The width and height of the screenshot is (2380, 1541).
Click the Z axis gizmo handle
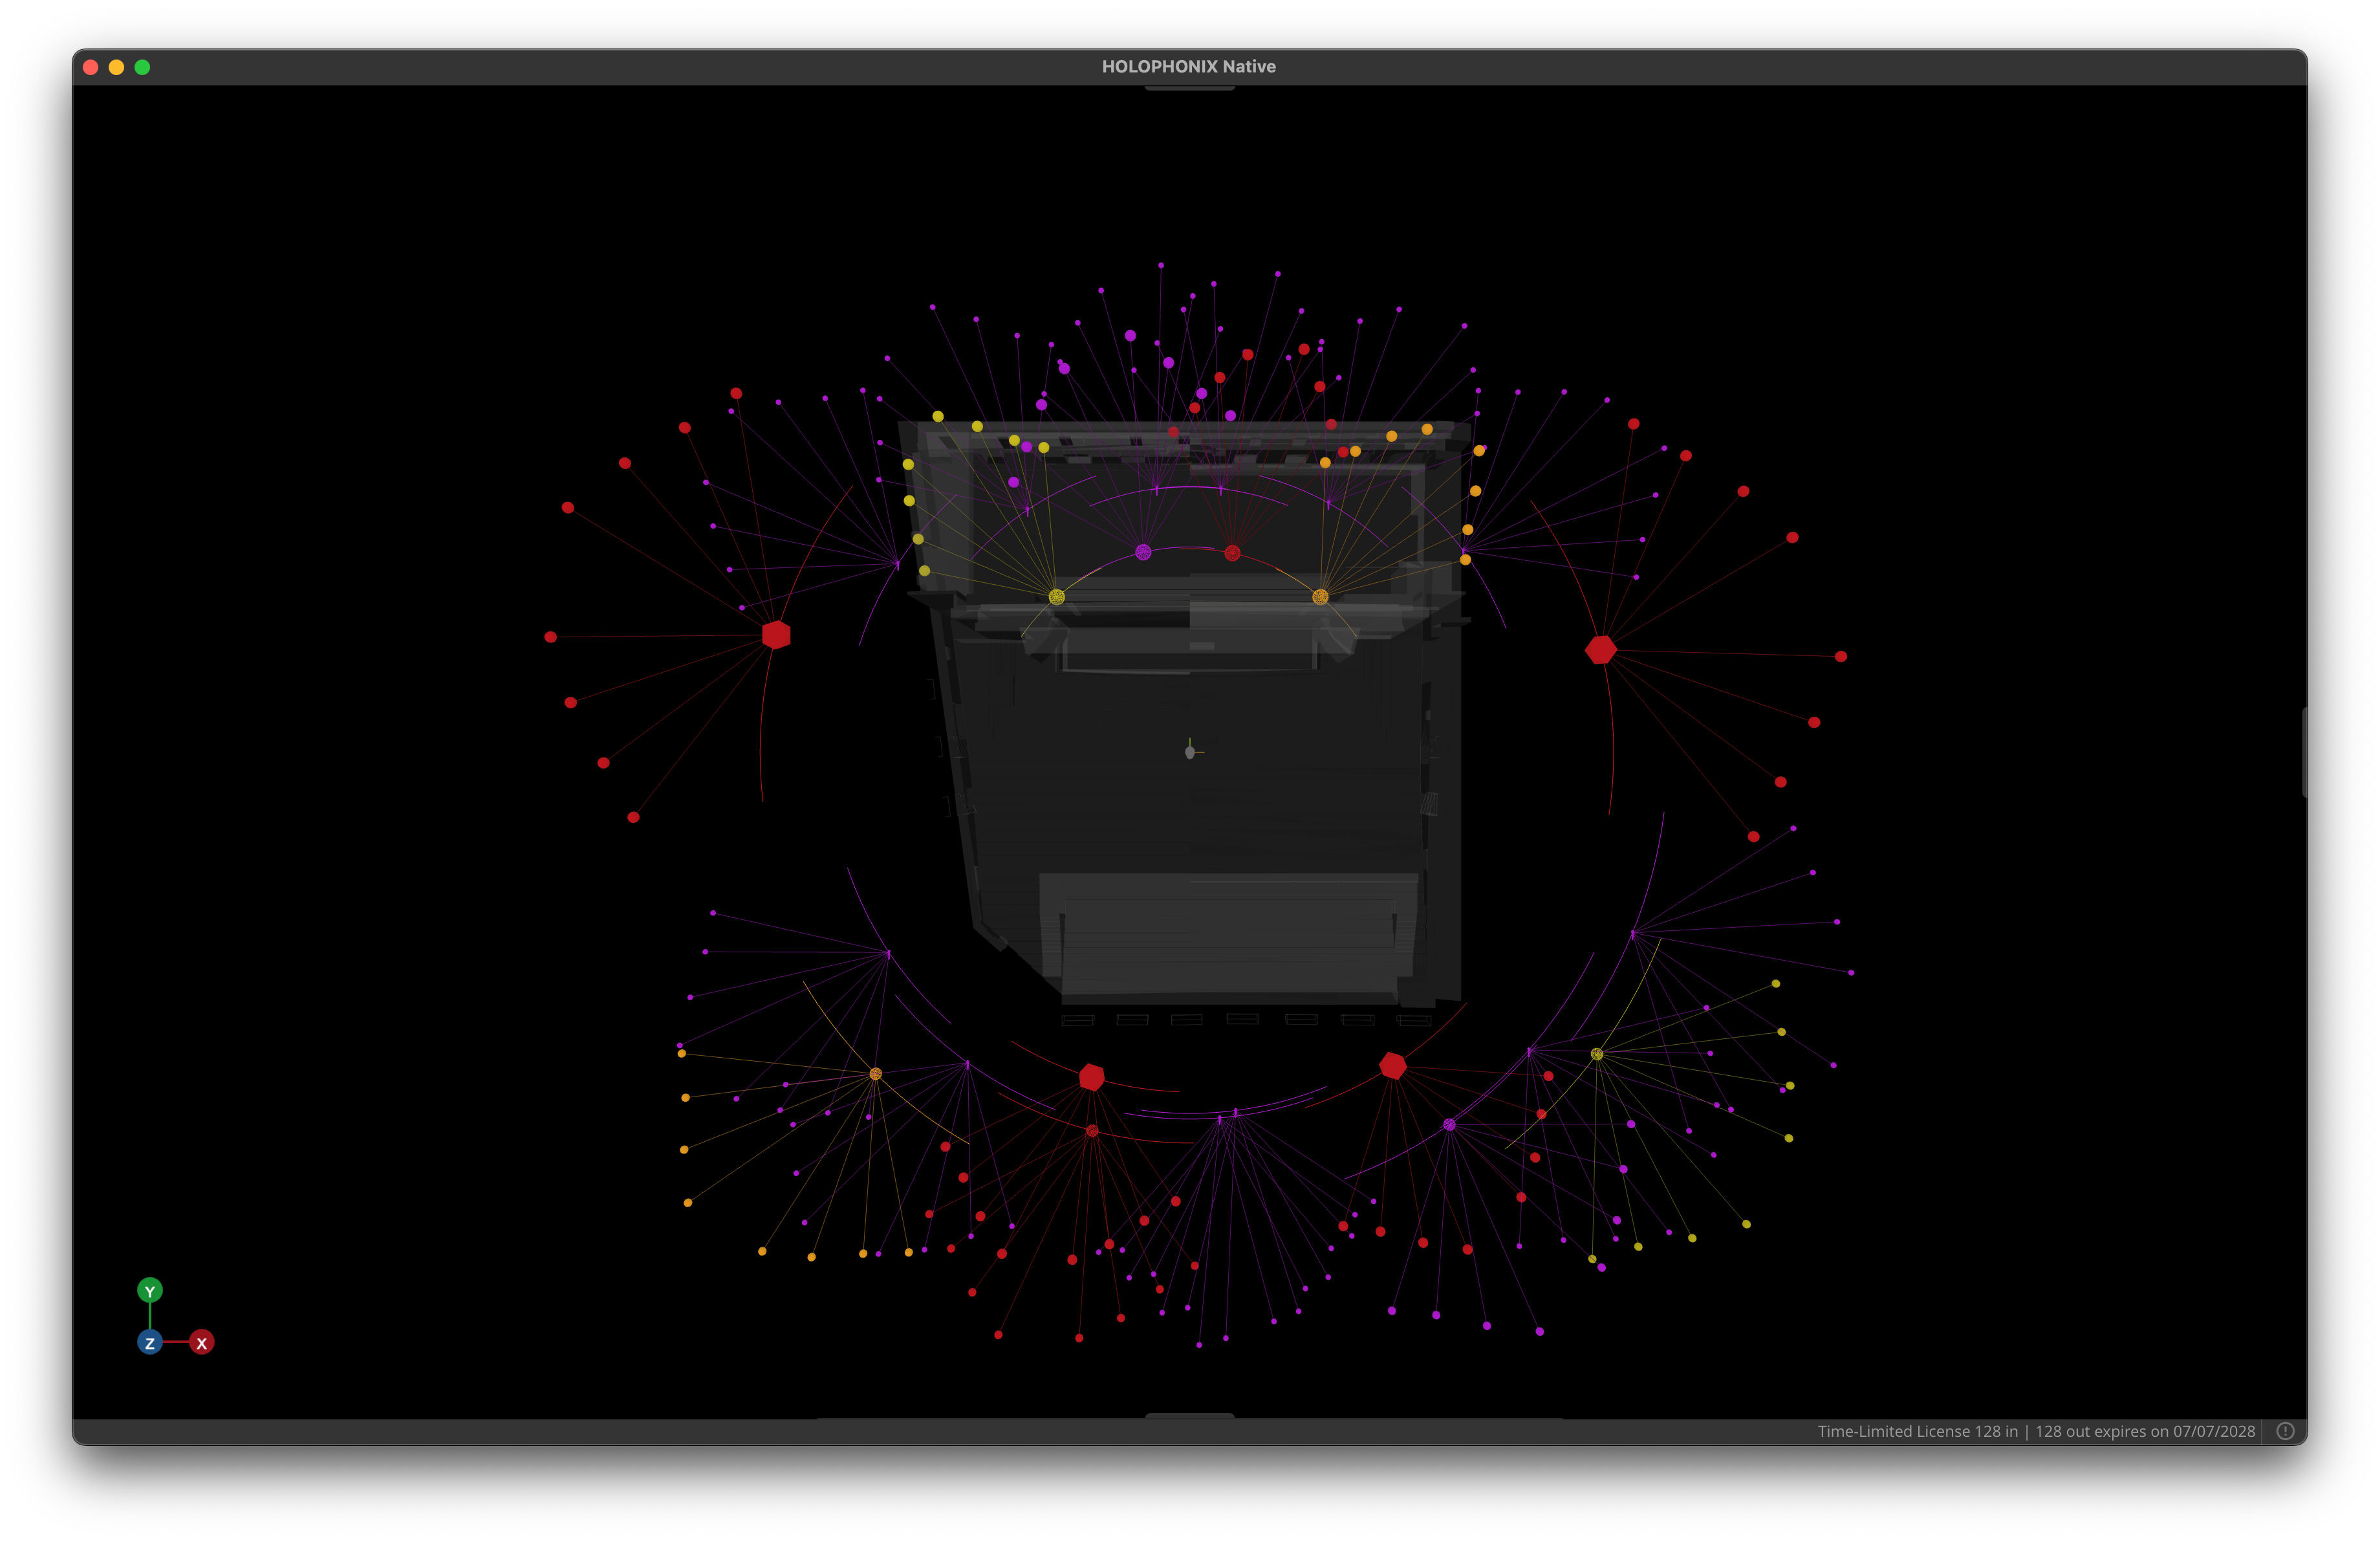pos(150,1343)
